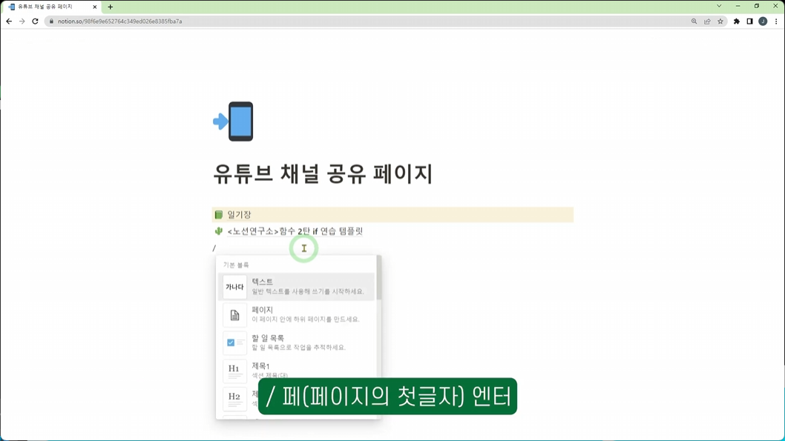
Task: Choose the 텍스트 block option
Action: pyautogui.click(x=296, y=287)
